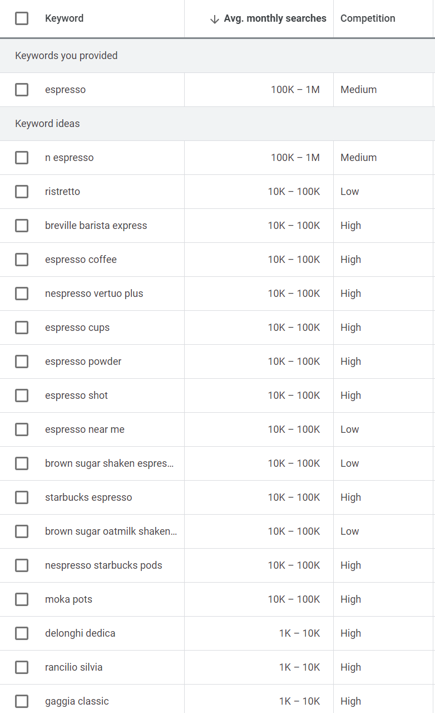Click the truncated brown sugar oatmilk shaken keyword

(x=111, y=531)
